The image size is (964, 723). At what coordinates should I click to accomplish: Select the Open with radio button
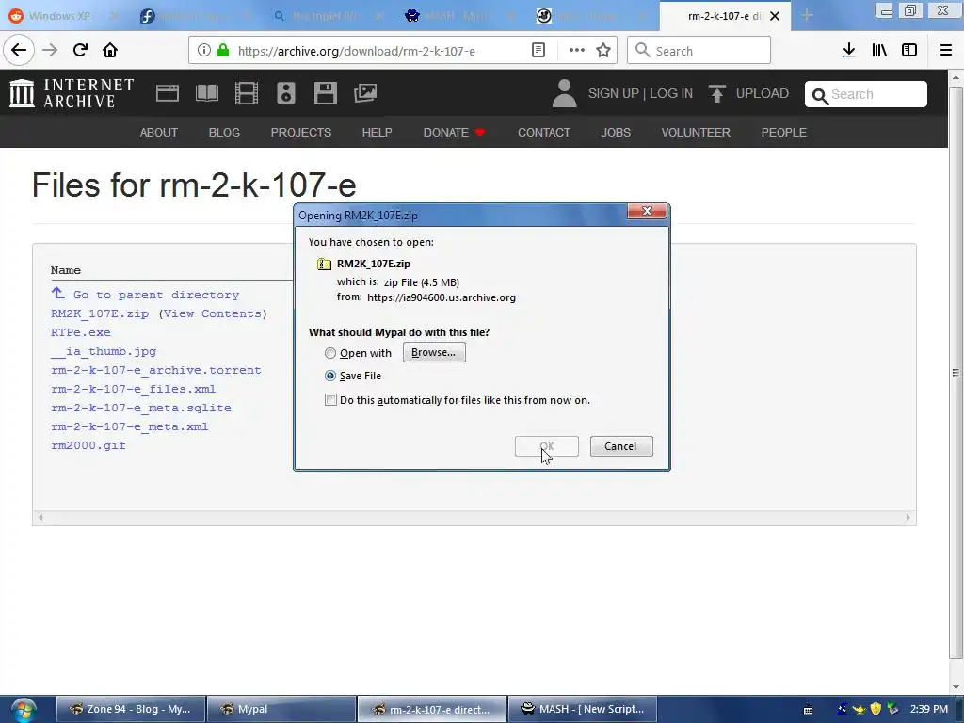point(330,353)
